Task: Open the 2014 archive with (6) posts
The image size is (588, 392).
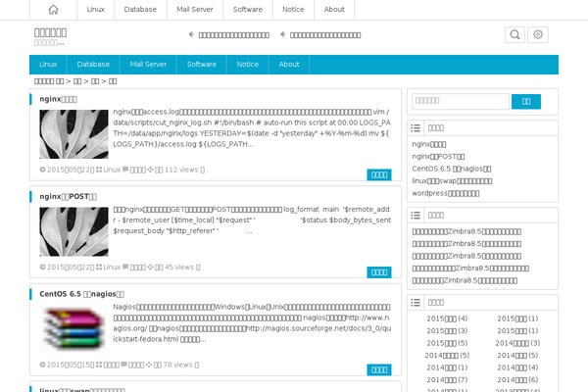Action: [x=517, y=380]
